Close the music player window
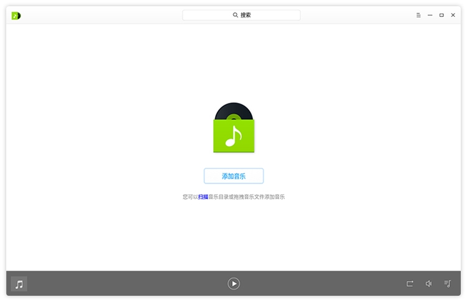 (453, 15)
